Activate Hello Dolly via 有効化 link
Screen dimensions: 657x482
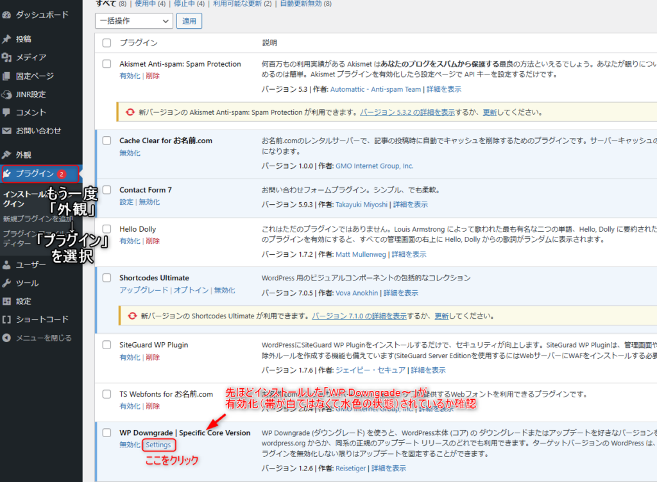130,241
